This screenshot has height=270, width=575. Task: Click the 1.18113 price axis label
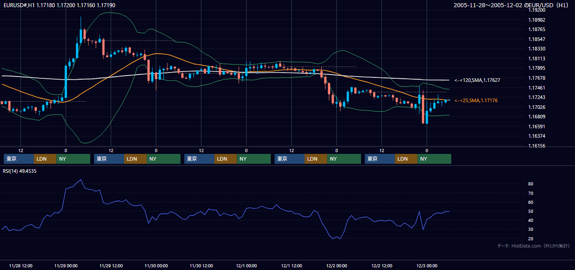pos(536,58)
